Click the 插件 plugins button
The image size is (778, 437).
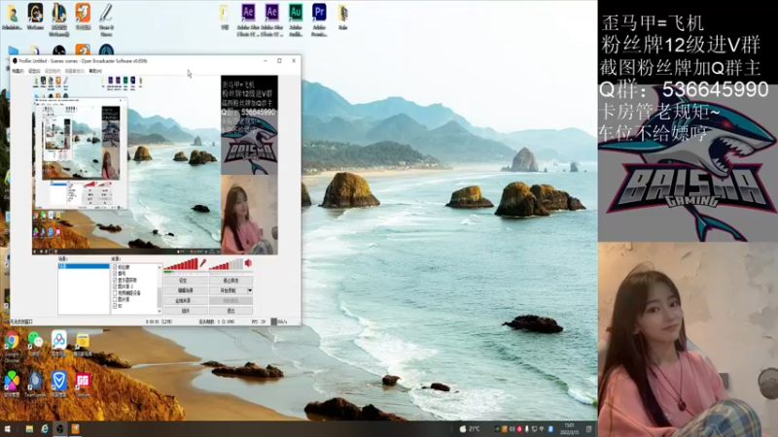coord(186,311)
